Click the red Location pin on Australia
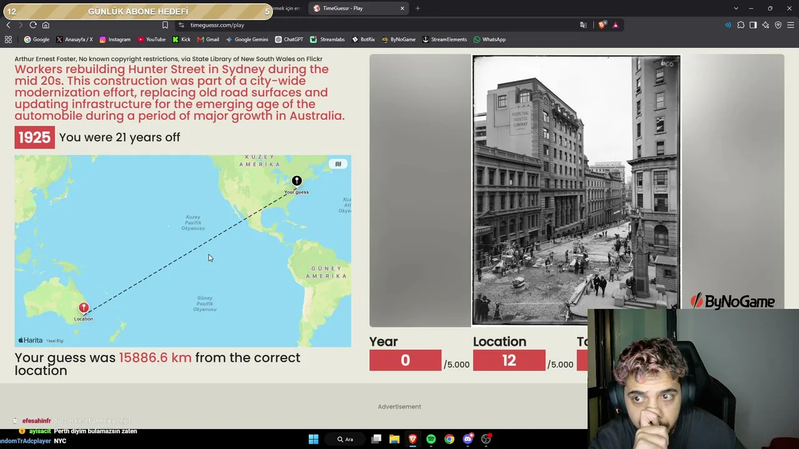 pyautogui.click(x=84, y=308)
